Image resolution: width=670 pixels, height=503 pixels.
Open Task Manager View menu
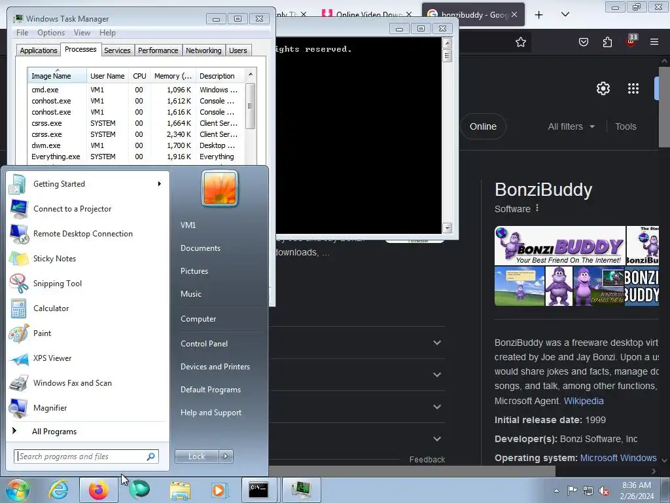coord(82,33)
